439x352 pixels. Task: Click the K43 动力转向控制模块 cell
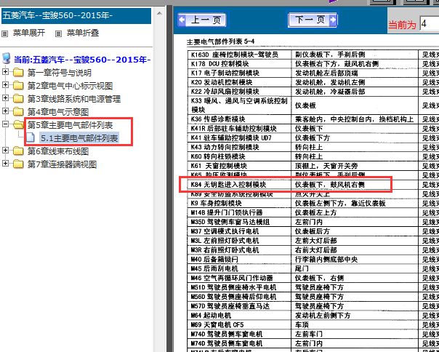click(240, 147)
